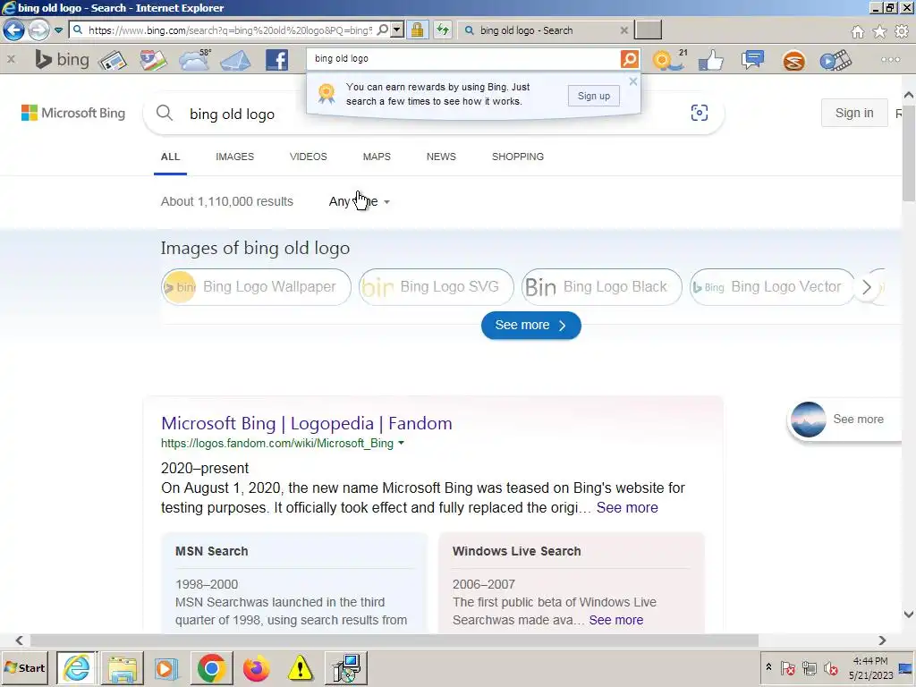Expand the logos.fandom.com URL dropdown arrow

pyautogui.click(x=401, y=443)
